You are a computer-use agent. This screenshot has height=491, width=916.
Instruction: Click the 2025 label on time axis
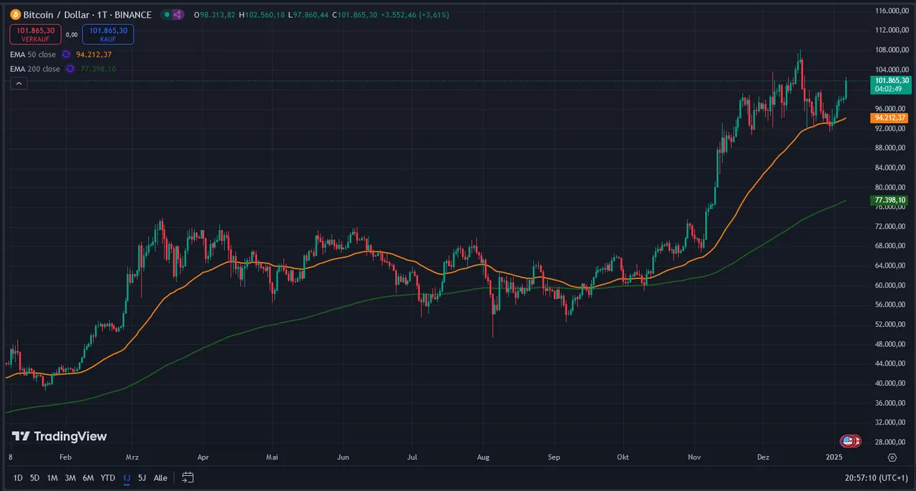coord(834,457)
